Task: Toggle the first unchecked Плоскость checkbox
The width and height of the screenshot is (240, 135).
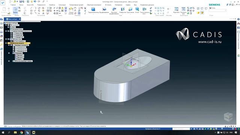Action: [x=13, y=47]
